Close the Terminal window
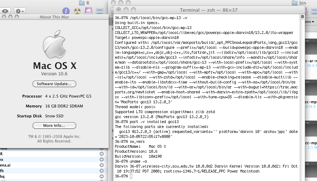 click(x=119, y=10)
